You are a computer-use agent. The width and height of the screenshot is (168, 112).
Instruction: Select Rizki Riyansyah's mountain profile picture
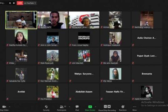point(53,56)
